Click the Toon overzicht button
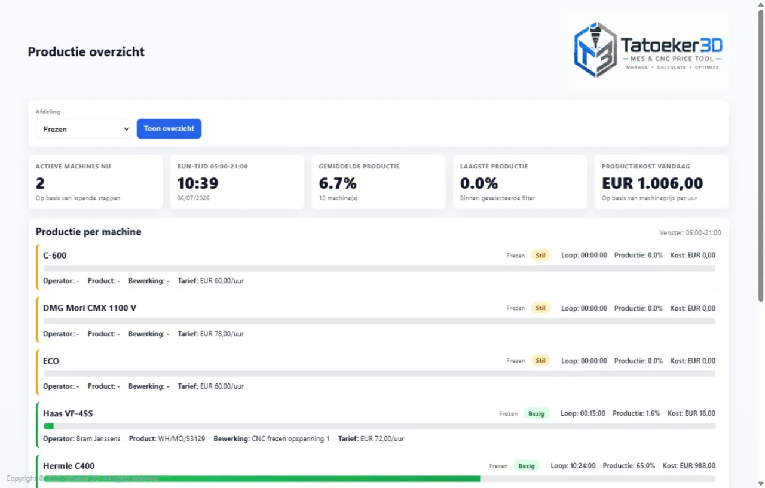The height and width of the screenshot is (488, 765). pyautogui.click(x=169, y=128)
